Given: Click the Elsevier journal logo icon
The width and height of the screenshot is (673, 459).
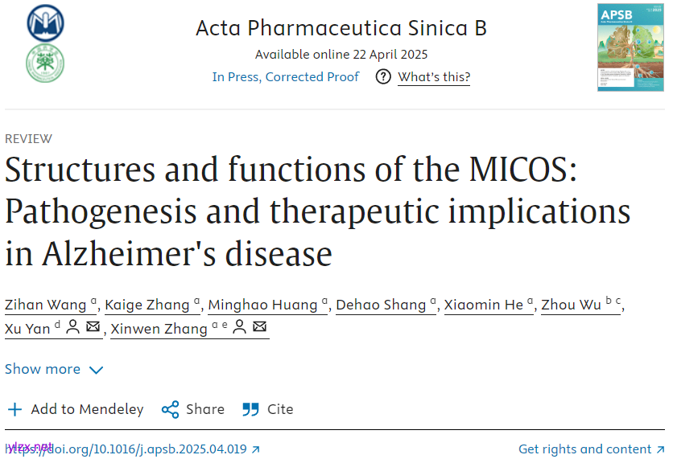Looking at the screenshot, I should coord(45,23).
